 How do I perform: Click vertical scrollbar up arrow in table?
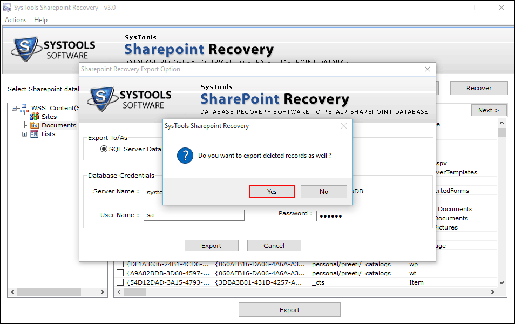502,123
